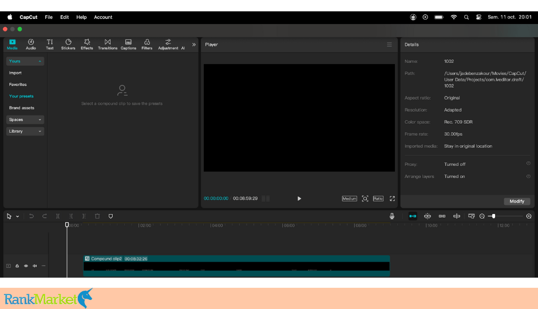This screenshot has height=309, width=538.
Task: Play the video preview
Action: coord(299,199)
